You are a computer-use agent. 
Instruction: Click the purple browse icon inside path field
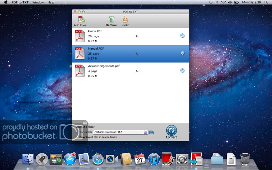[146, 132]
